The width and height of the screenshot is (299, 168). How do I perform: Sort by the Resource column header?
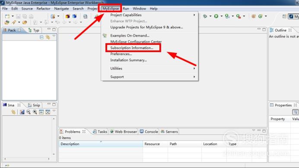coord(156,144)
